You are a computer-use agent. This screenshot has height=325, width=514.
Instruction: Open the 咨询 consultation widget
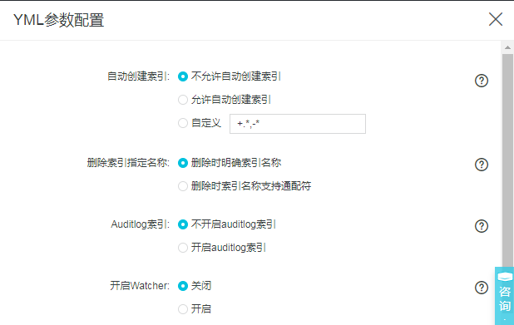click(x=505, y=296)
